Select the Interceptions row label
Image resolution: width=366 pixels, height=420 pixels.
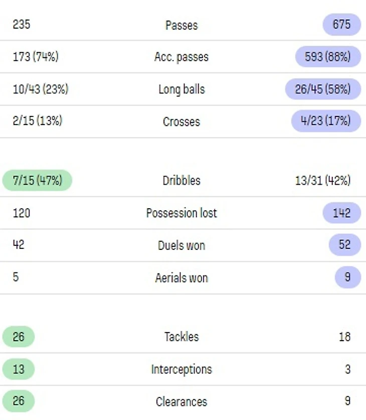tap(181, 369)
